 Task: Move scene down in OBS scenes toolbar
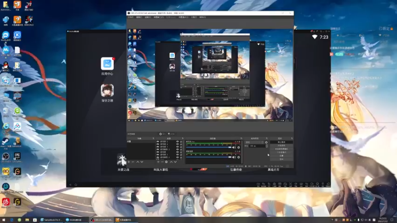tap(142, 162)
